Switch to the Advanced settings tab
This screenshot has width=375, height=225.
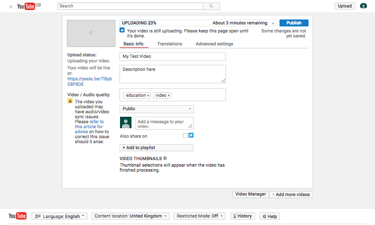pyautogui.click(x=214, y=44)
